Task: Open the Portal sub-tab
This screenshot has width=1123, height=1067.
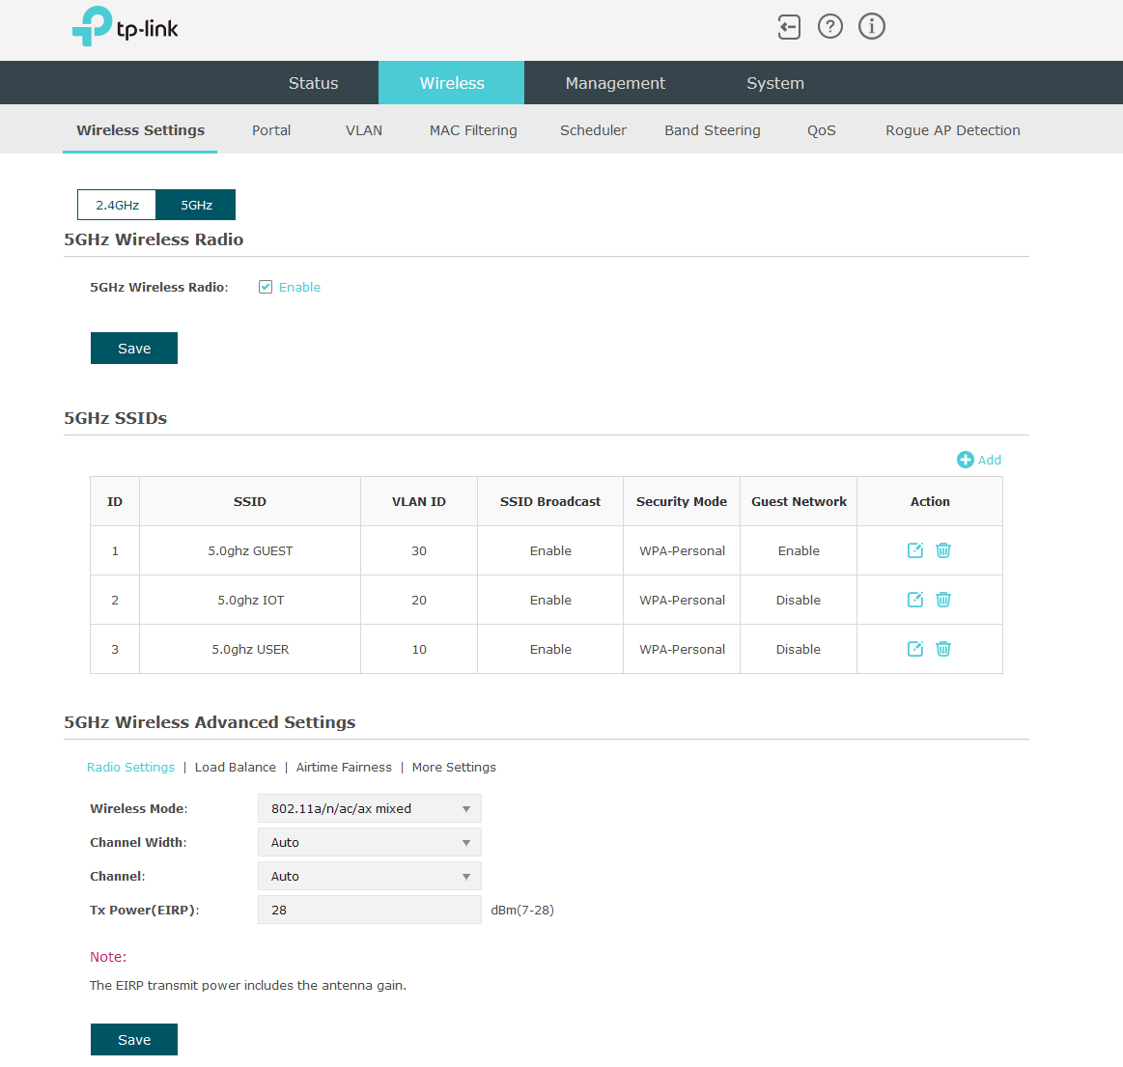Action: [x=271, y=130]
